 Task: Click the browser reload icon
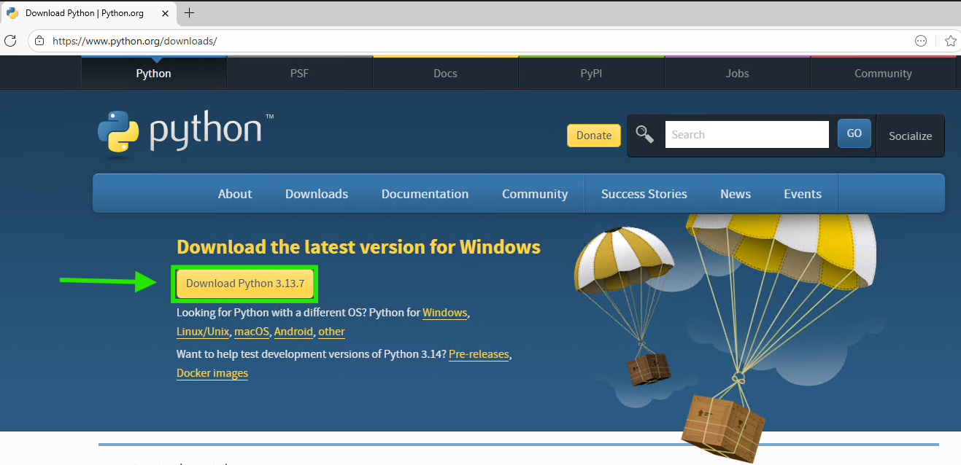(10, 41)
